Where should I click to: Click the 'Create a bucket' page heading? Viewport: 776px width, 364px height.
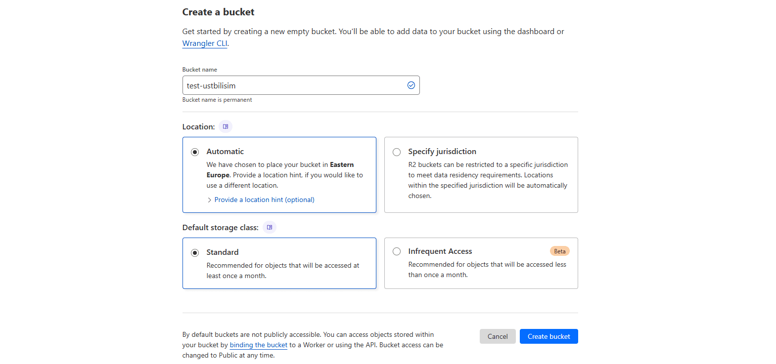click(218, 12)
